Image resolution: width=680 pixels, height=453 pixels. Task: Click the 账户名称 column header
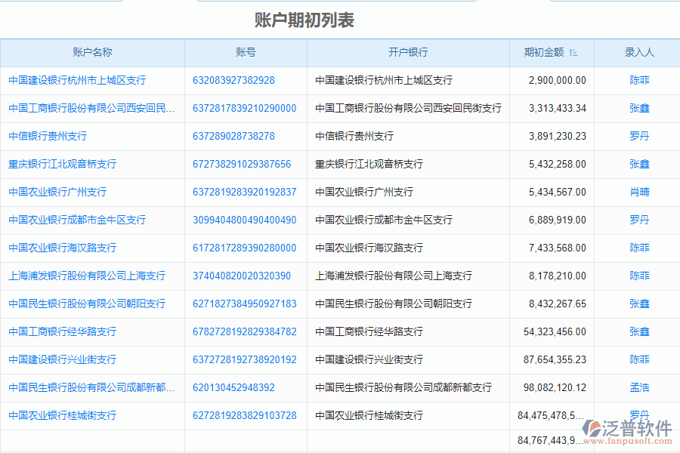click(92, 52)
